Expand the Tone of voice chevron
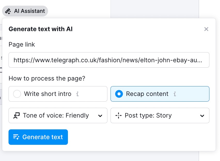Image resolution: width=220 pixels, height=161 pixels. [x=100, y=115]
